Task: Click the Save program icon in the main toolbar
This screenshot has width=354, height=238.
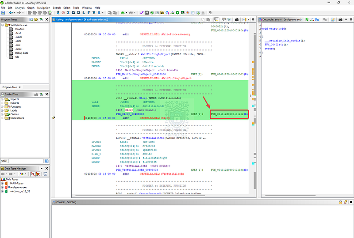Action: tap(3, 13)
